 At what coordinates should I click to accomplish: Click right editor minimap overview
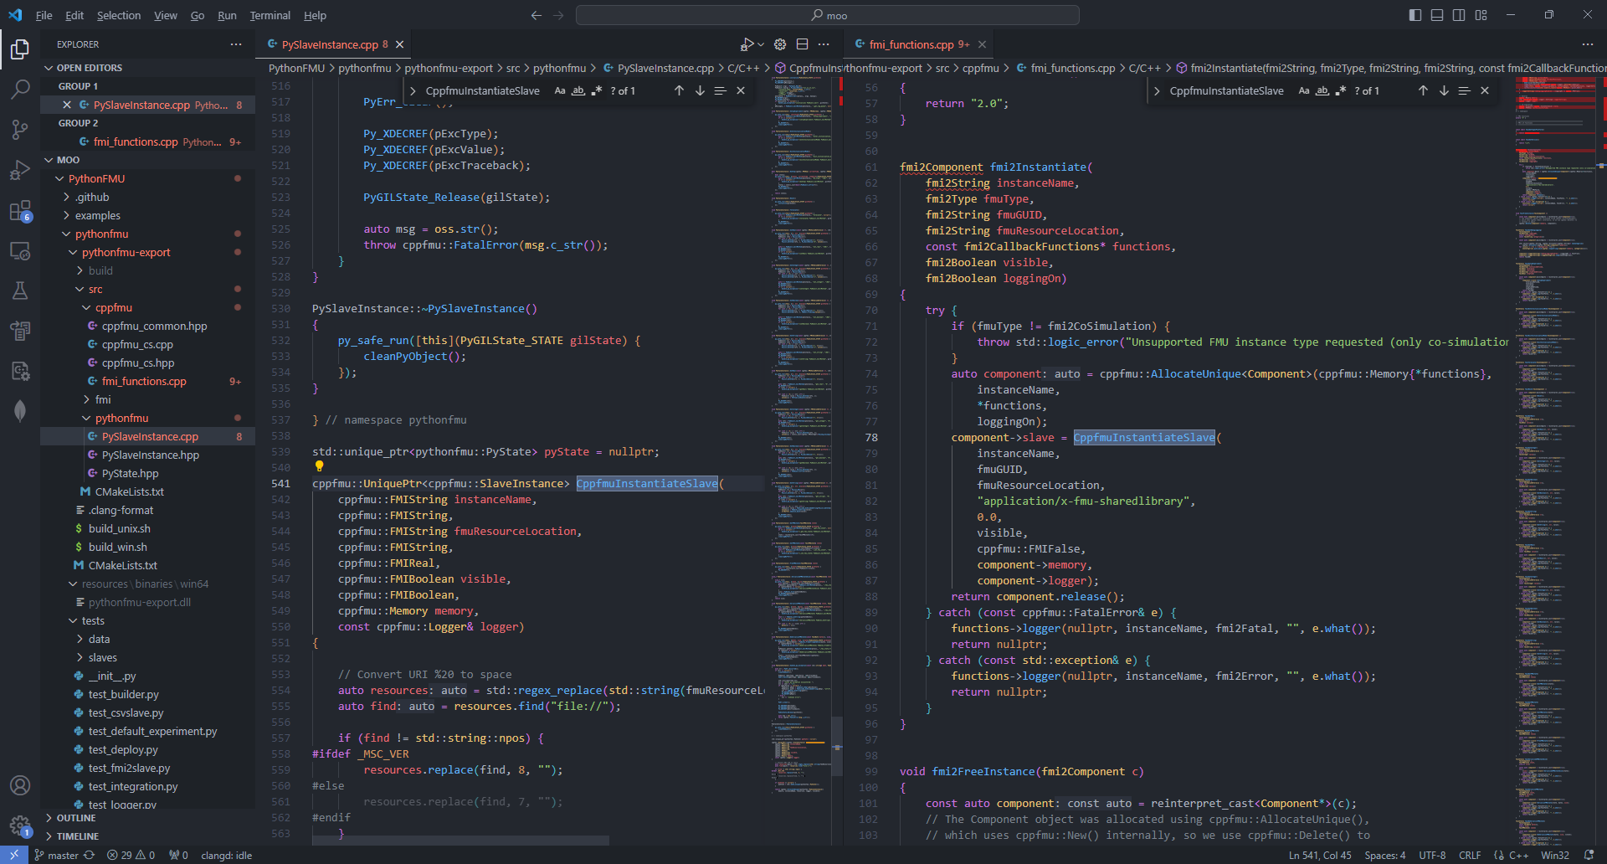point(1555,460)
